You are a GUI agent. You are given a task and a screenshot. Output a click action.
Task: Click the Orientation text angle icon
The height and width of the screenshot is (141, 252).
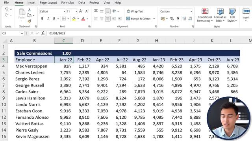coord(114,11)
